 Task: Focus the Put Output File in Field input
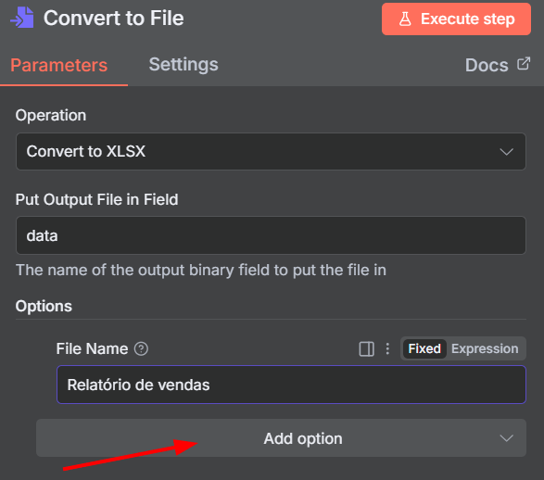tap(271, 235)
